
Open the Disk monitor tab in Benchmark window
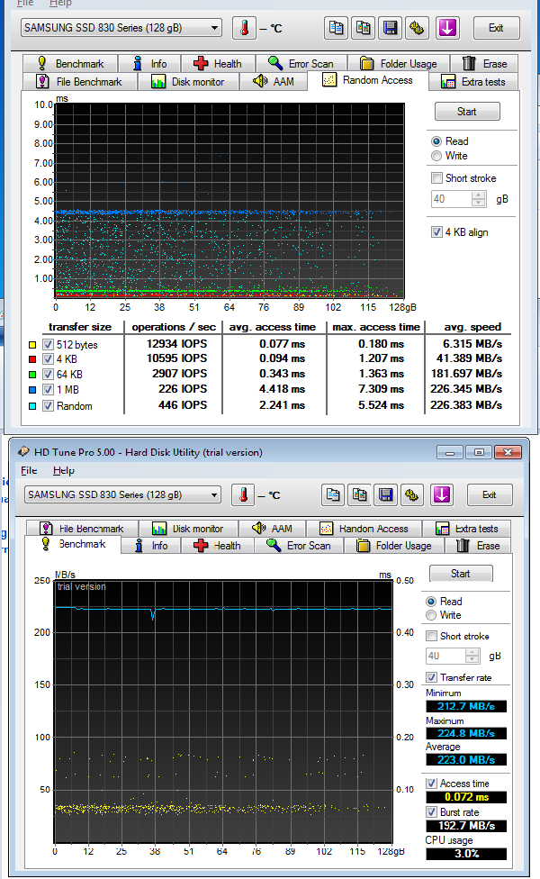[x=187, y=529]
